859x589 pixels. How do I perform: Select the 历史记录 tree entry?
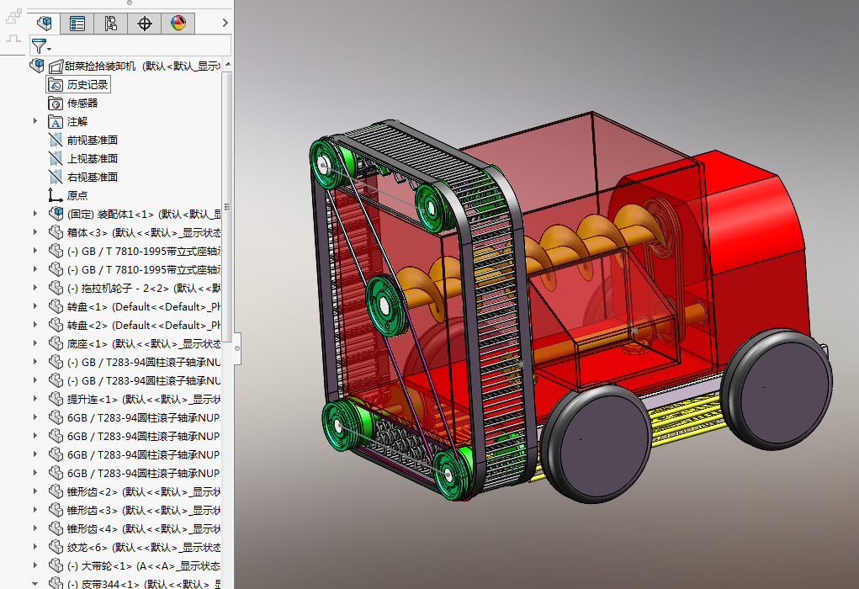[87, 85]
